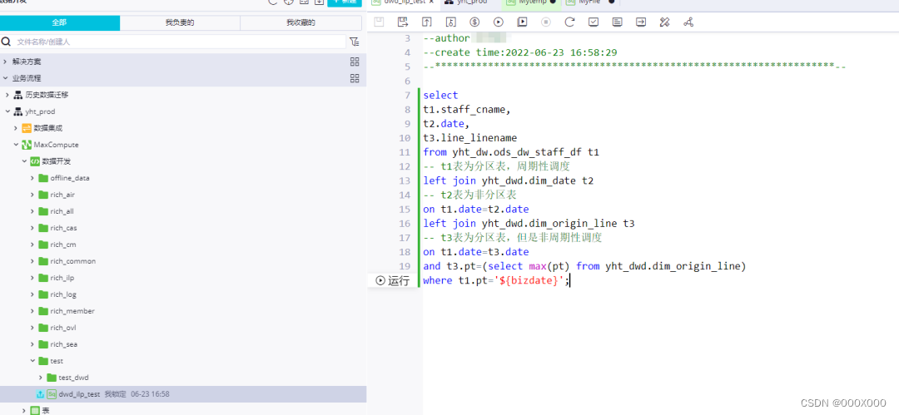Select the rich_all folder label
This screenshot has width=899, height=415.
pos(62,211)
